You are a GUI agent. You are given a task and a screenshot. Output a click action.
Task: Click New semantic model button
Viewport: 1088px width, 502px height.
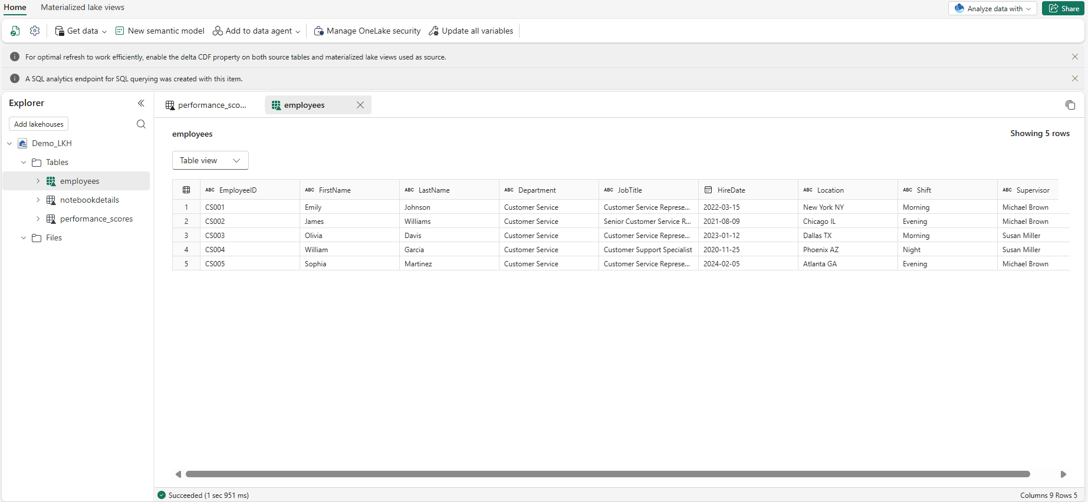(160, 31)
